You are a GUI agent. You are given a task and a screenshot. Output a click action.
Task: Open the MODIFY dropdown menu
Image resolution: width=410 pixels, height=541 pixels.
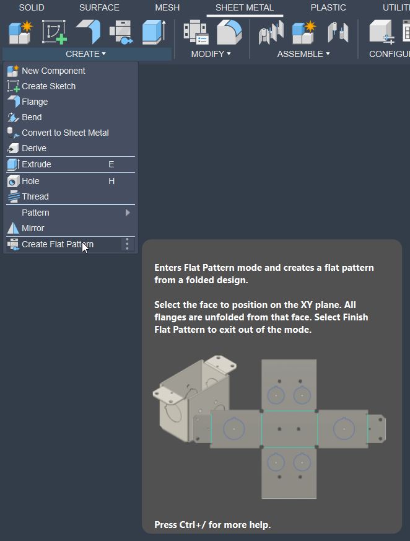pyautogui.click(x=211, y=54)
